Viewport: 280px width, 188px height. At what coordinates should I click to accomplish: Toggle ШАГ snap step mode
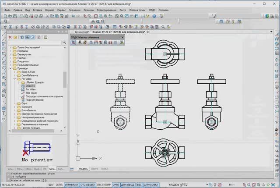pyautogui.click(x=51, y=185)
